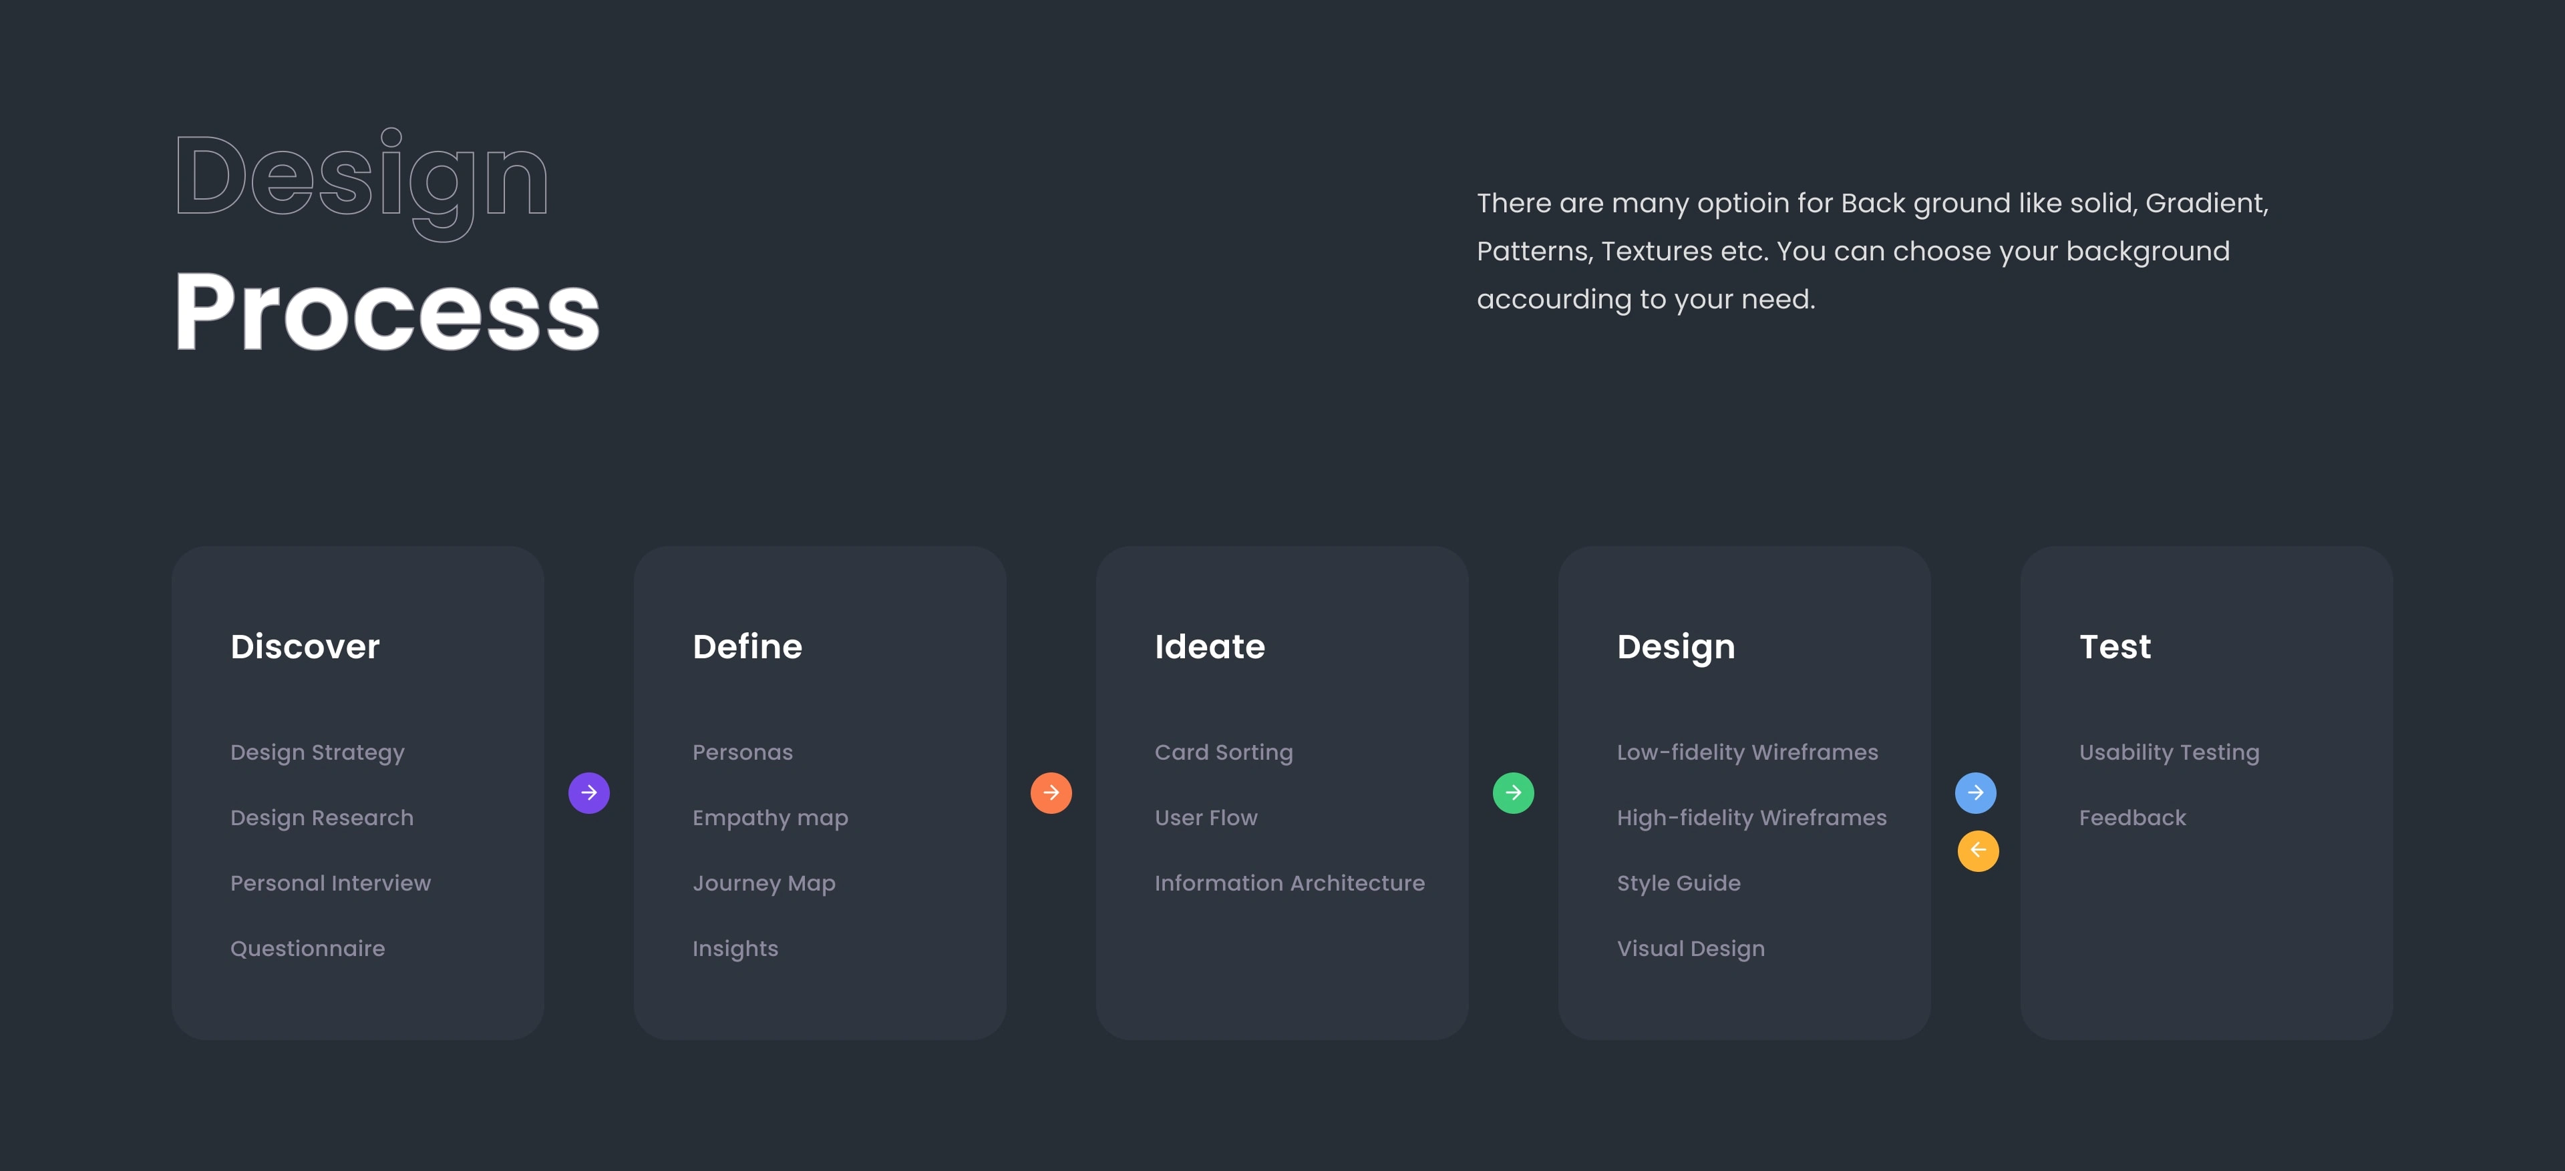The width and height of the screenshot is (2565, 1171).
Task: Click the blue right arrow before Test
Action: [1975, 793]
